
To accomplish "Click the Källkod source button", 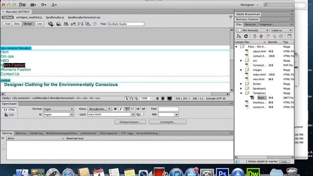I will point(8,18).
